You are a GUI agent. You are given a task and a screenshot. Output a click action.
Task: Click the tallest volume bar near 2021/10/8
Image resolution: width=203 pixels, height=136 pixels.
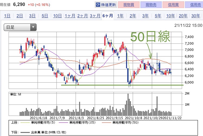[128, 105]
